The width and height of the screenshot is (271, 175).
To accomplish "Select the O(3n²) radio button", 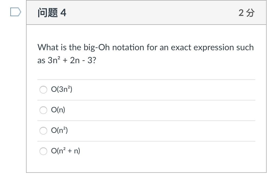I will click(43, 90).
